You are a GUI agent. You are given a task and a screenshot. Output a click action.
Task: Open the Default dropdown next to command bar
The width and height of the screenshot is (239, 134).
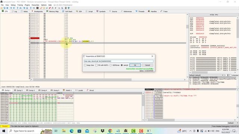[x=233, y=123]
